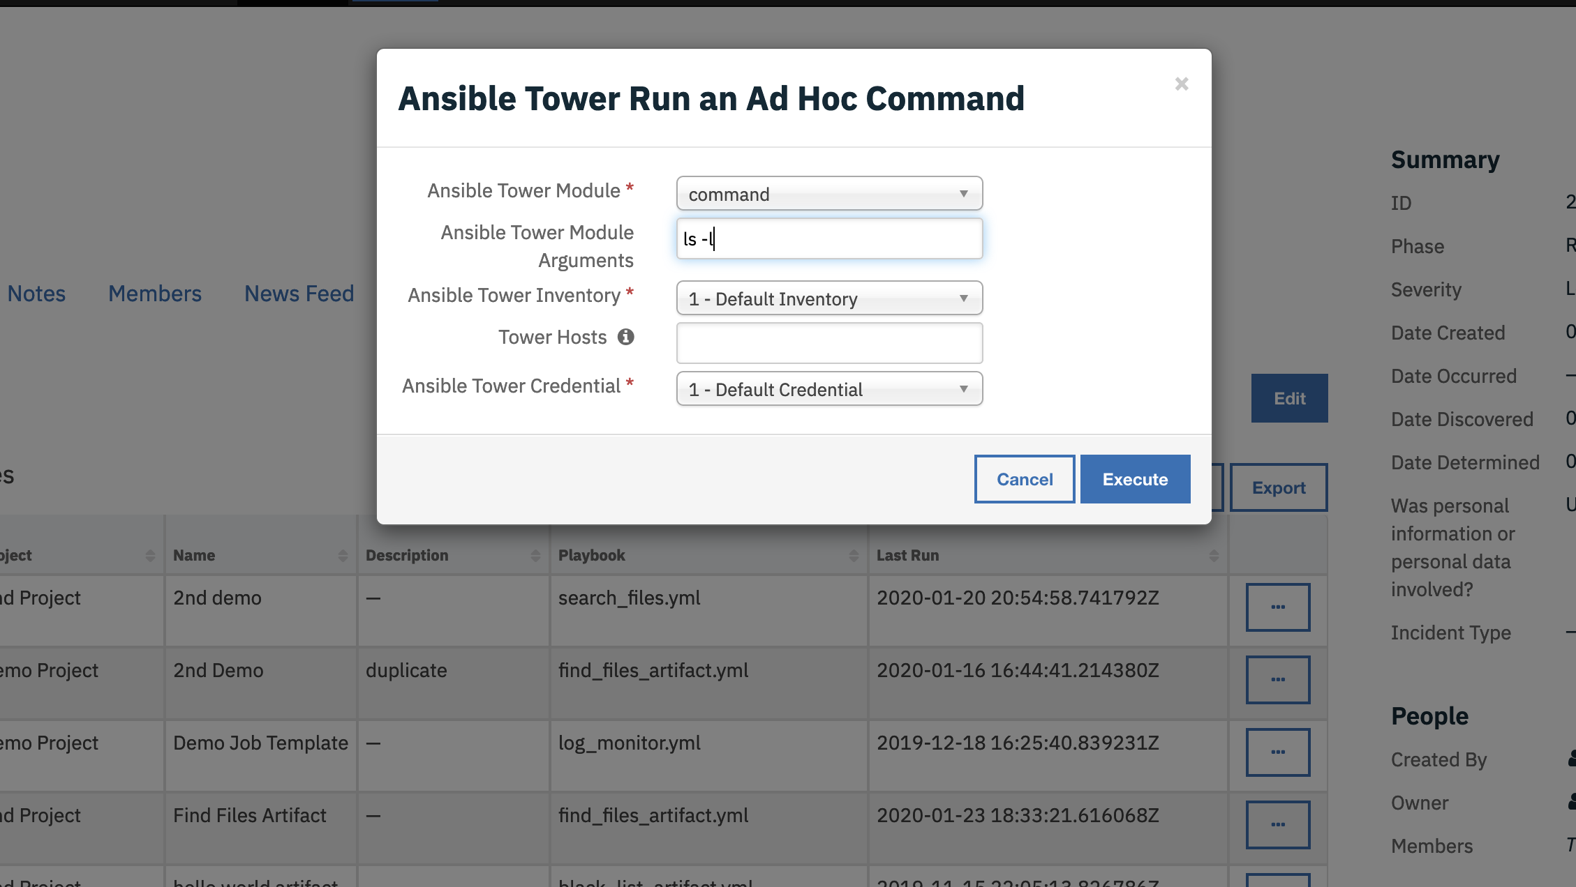
Task: Click the Date Occurred label
Action: tap(1454, 376)
